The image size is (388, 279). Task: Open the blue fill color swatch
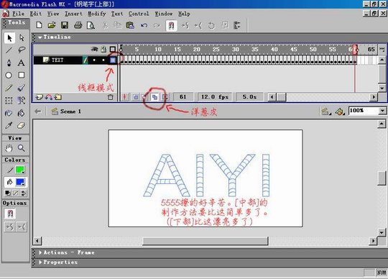pos(20,183)
